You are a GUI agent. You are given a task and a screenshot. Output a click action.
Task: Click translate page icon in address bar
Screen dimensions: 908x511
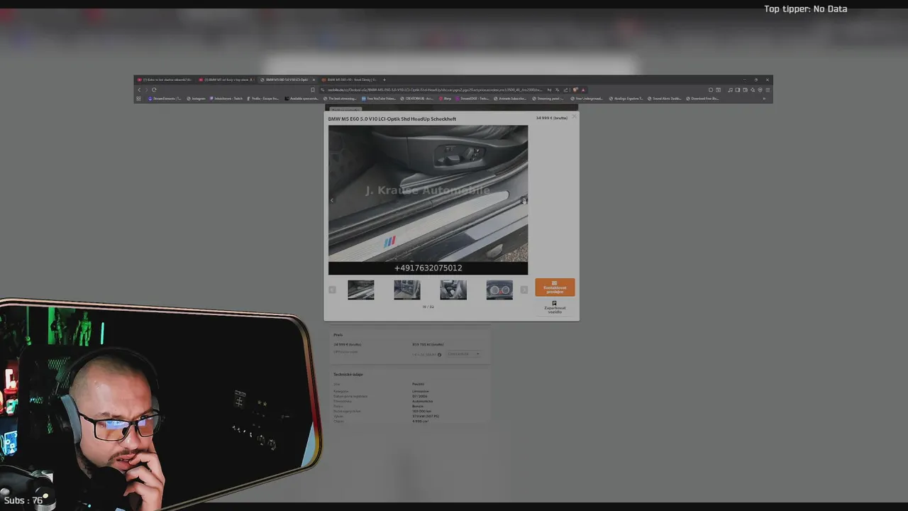pyautogui.click(x=558, y=90)
